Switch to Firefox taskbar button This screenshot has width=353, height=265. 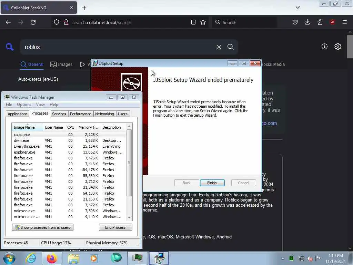click(52, 258)
